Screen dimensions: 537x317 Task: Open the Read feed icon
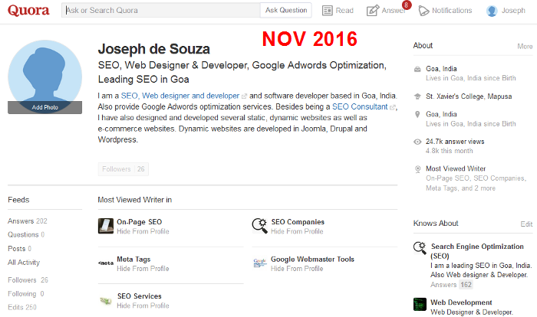click(327, 11)
